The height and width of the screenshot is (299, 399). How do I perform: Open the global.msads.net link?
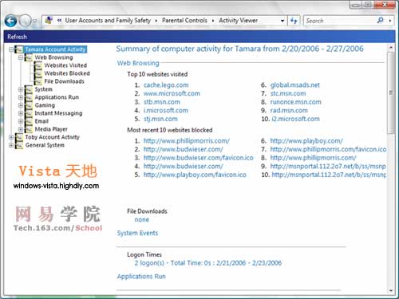coord(295,85)
